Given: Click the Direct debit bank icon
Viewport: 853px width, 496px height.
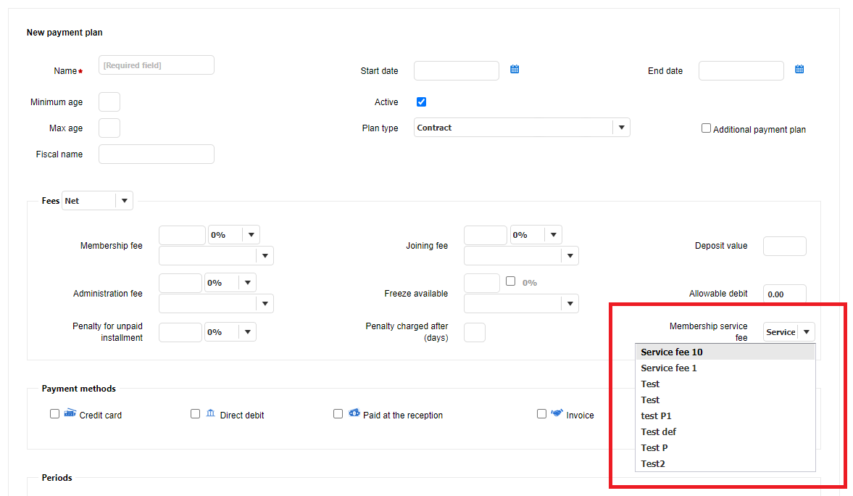Looking at the screenshot, I should (x=210, y=413).
